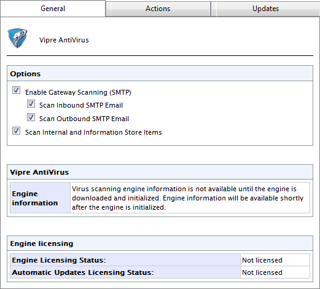Image resolution: width=320 pixels, height=289 pixels.
Task: Click Not licensed value for Engine Licensing
Action: tap(262, 260)
